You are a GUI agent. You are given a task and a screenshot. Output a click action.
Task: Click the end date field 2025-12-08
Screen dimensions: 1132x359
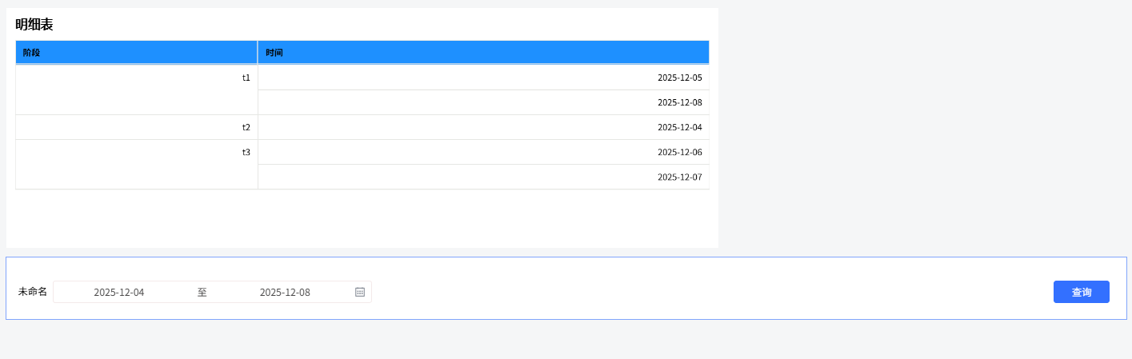point(285,292)
